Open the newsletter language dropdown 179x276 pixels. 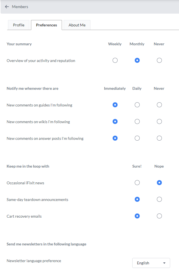tap(151, 263)
